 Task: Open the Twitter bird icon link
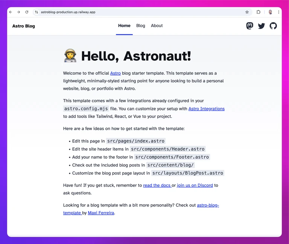click(x=262, y=26)
